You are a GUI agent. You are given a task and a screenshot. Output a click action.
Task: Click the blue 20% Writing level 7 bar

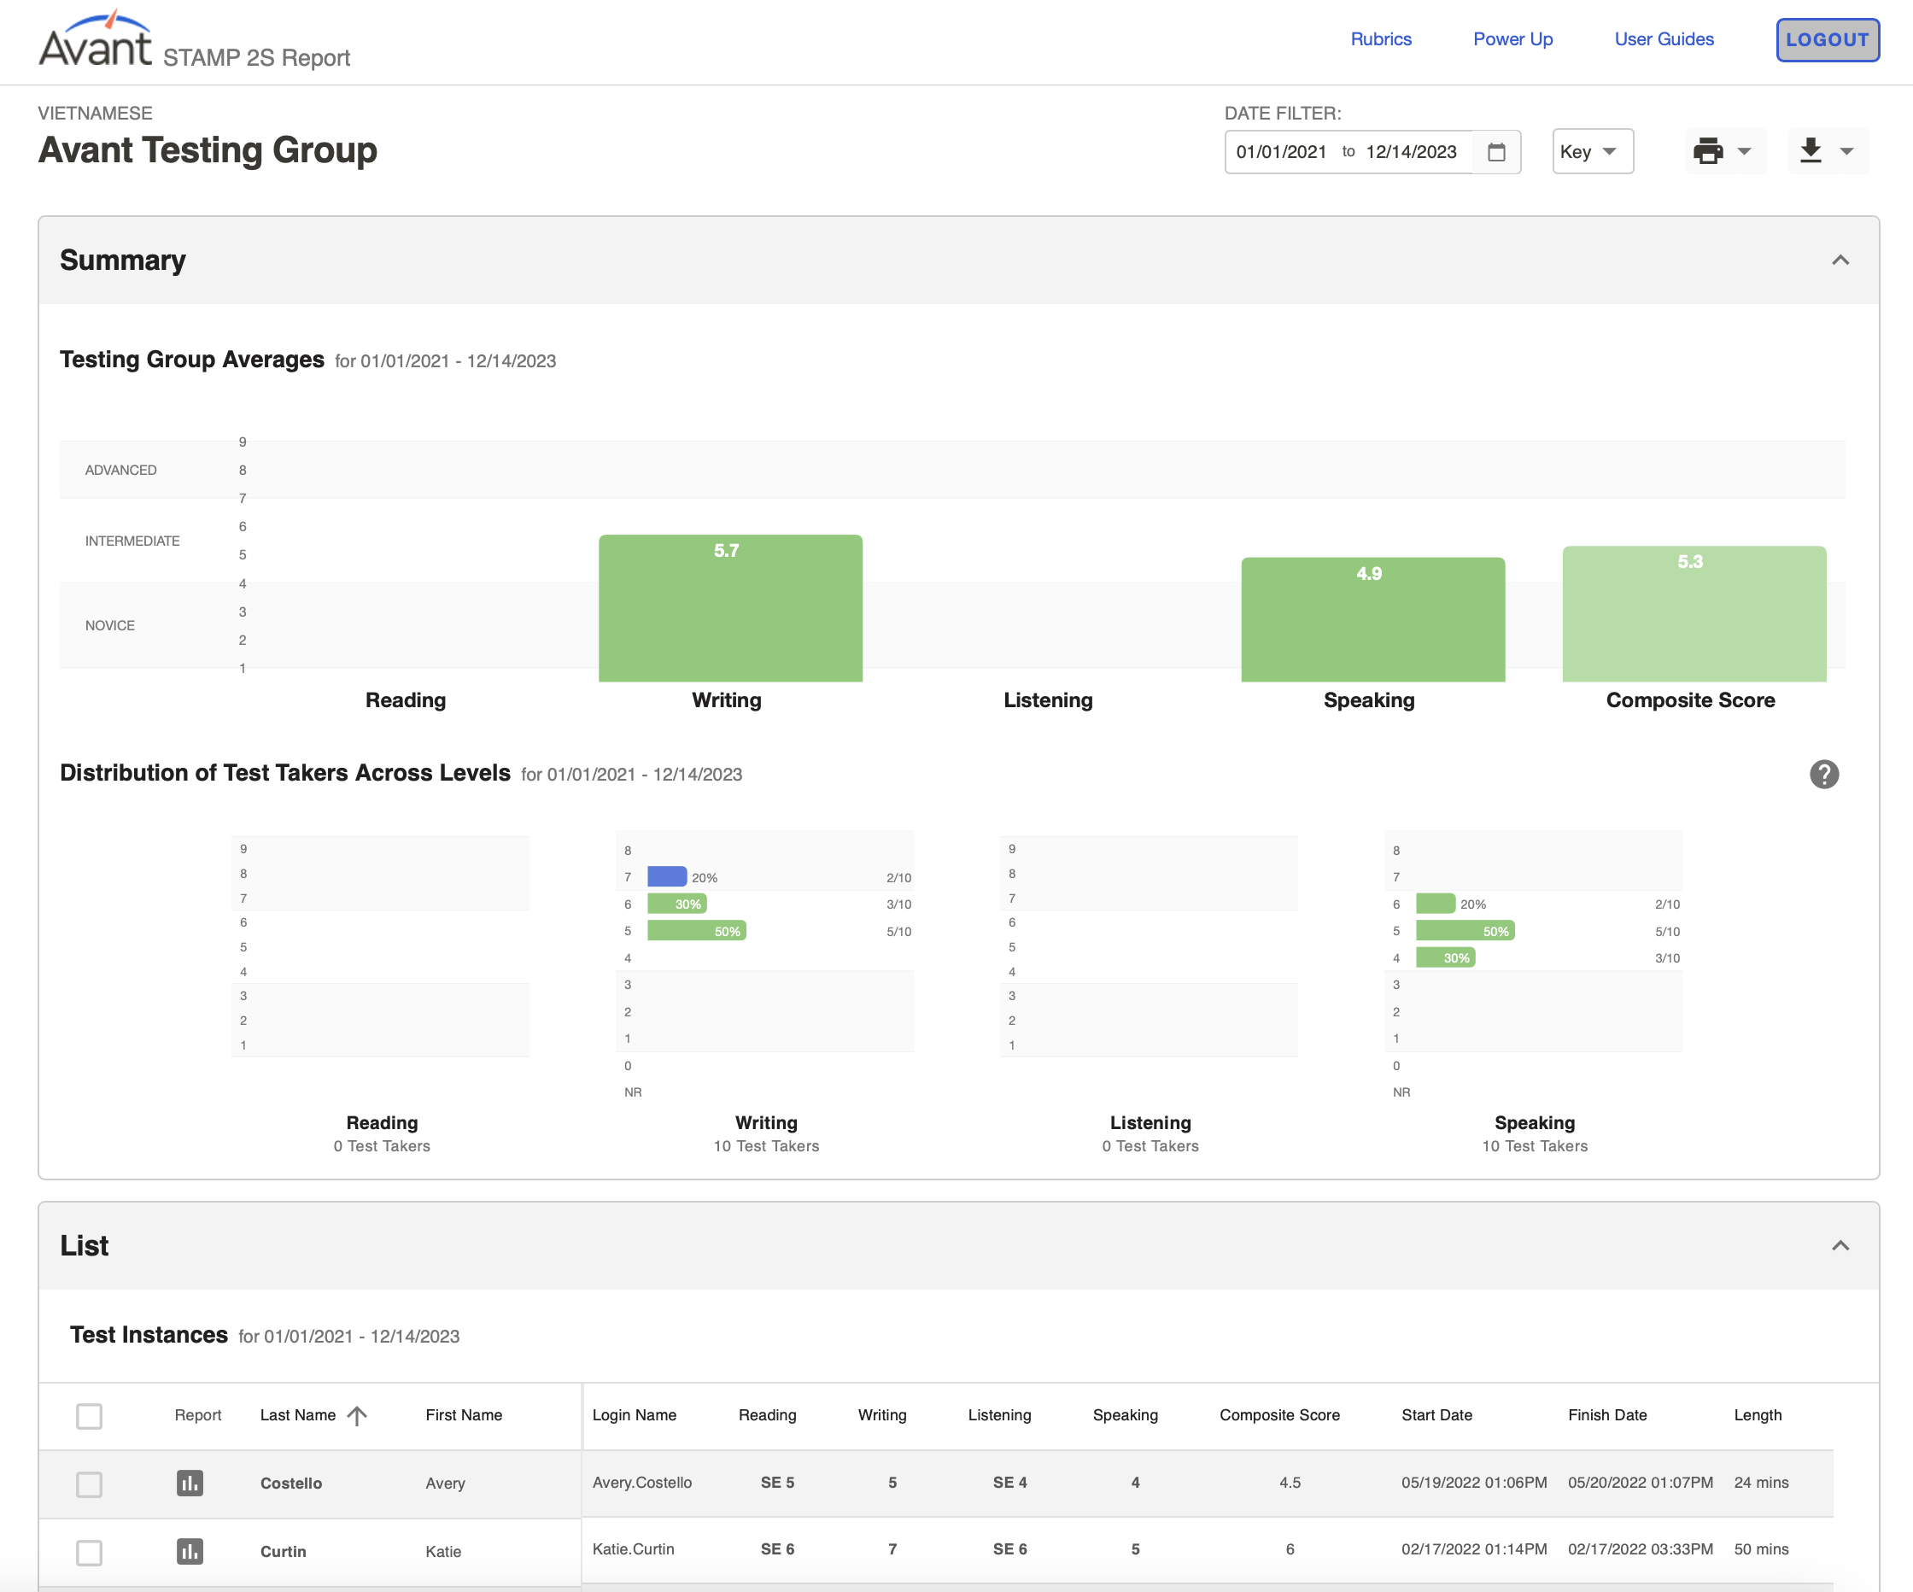tap(667, 876)
